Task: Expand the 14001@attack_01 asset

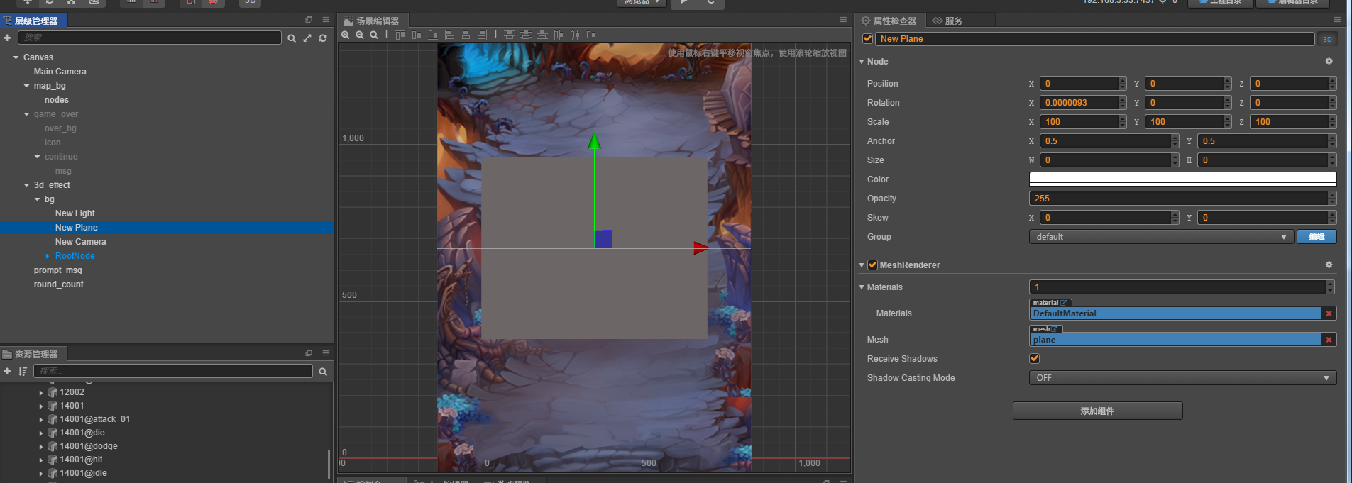Action: tap(41, 419)
